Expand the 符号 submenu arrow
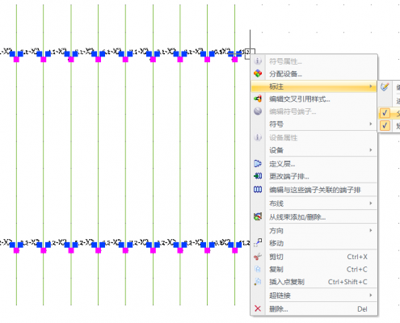The image size is (400, 323). pos(371,124)
